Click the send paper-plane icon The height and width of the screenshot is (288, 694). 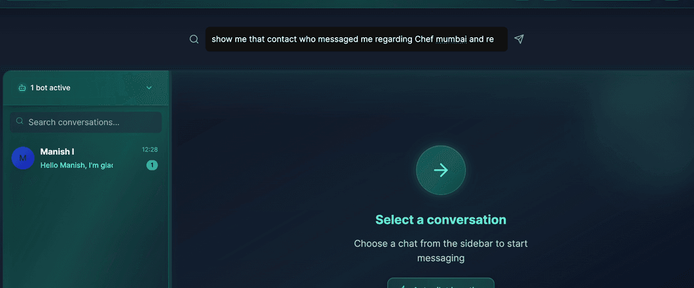click(519, 39)
